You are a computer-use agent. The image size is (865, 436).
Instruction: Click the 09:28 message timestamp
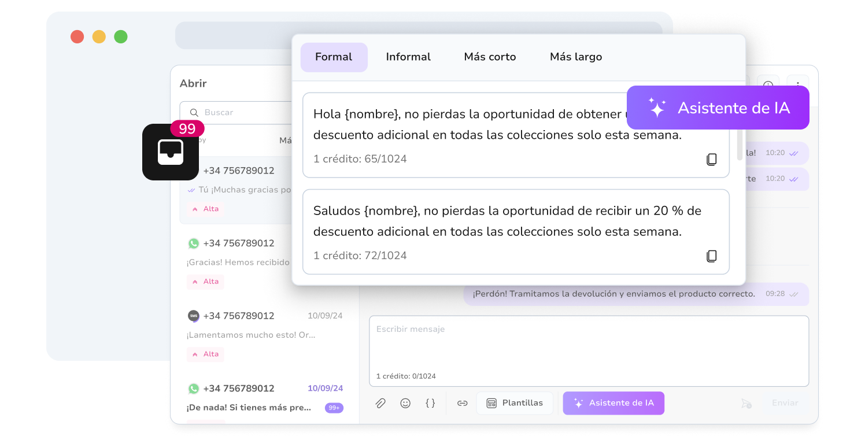point(775,294)
